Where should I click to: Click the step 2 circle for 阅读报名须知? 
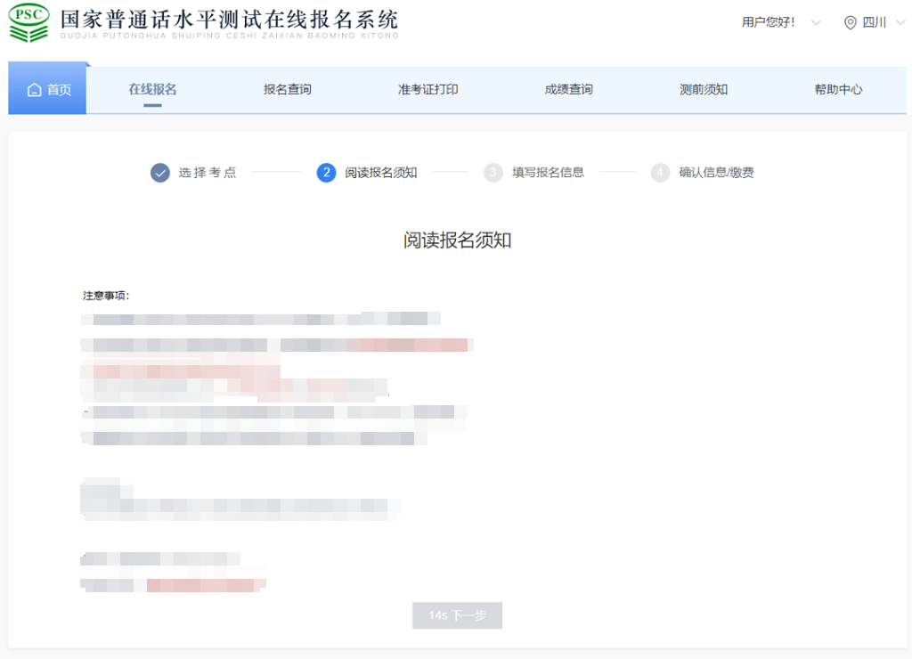pyautogui.click(x=324, y=173)
